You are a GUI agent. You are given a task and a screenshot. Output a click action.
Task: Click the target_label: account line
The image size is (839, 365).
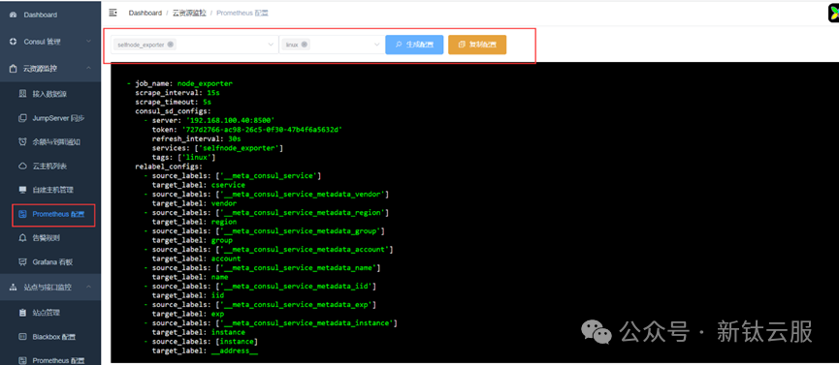pyautogui.click(x=196, y=259)
